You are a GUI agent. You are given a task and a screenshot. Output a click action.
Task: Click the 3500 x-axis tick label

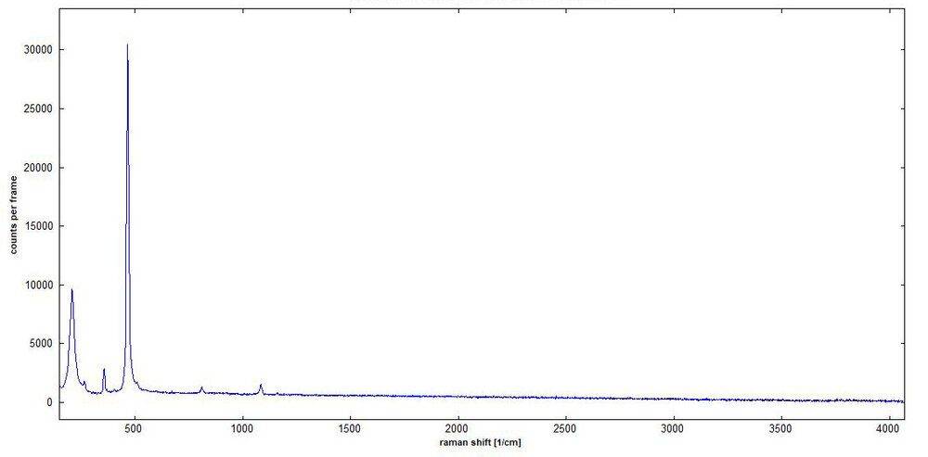pos(781,429)
